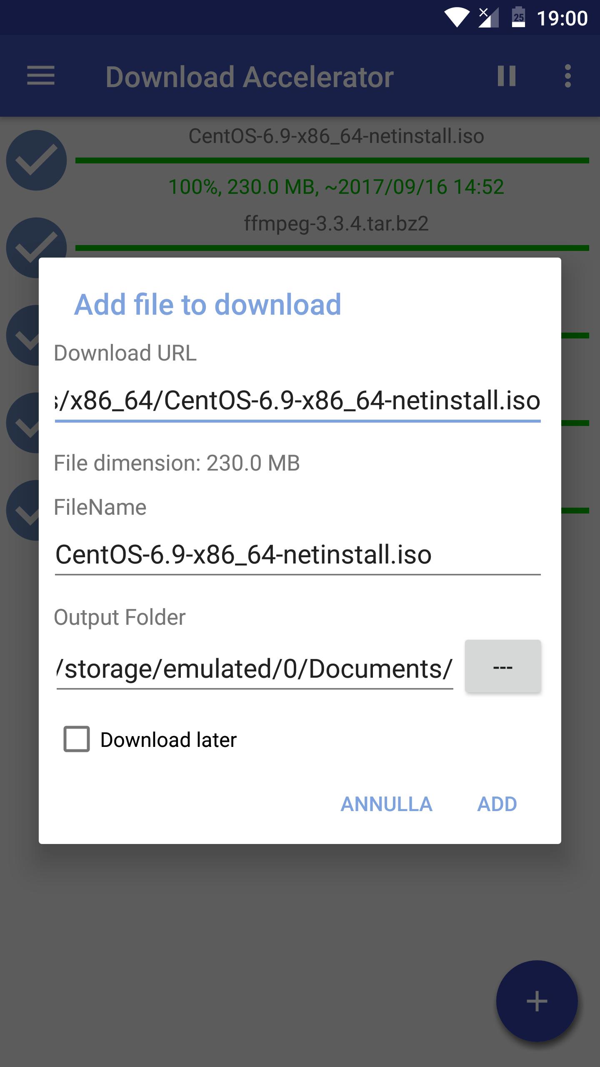
Task: Select CentOS-6.9-x86_64-netinstall.iso in downloads list
Action: 336,136
